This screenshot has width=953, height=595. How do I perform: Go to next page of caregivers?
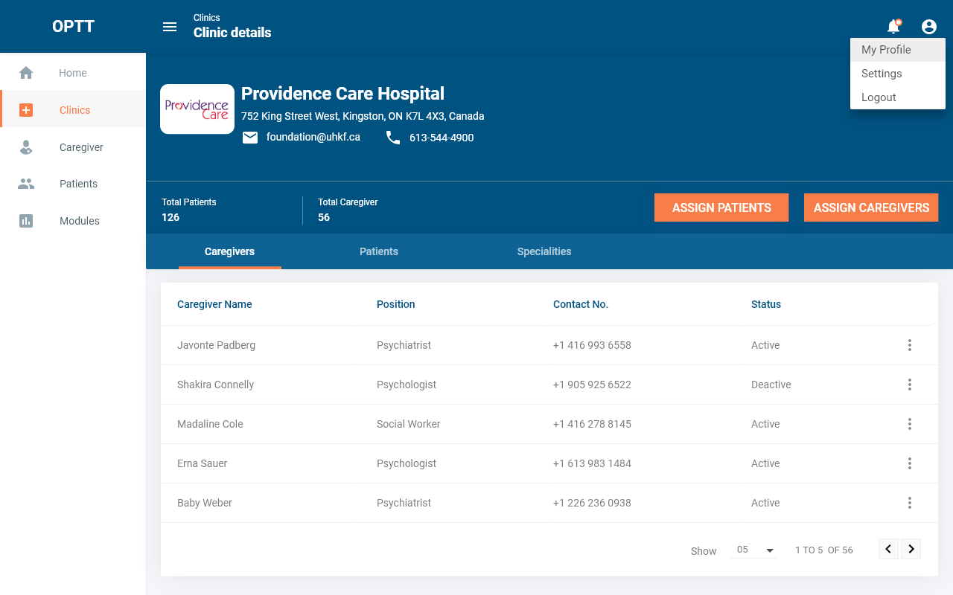pyautogui.click(x=911, y=550)
